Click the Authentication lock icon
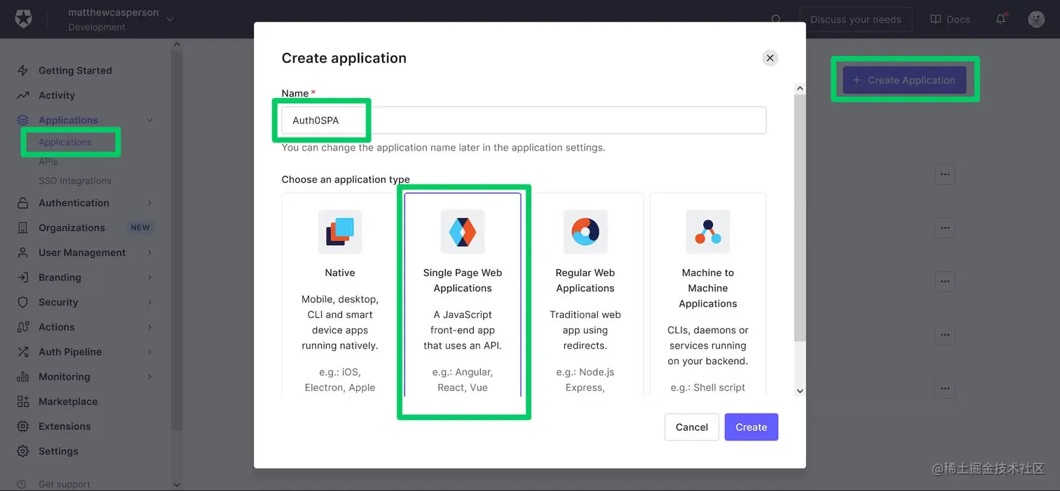The image size is (1060, 491). click(23, 203)
